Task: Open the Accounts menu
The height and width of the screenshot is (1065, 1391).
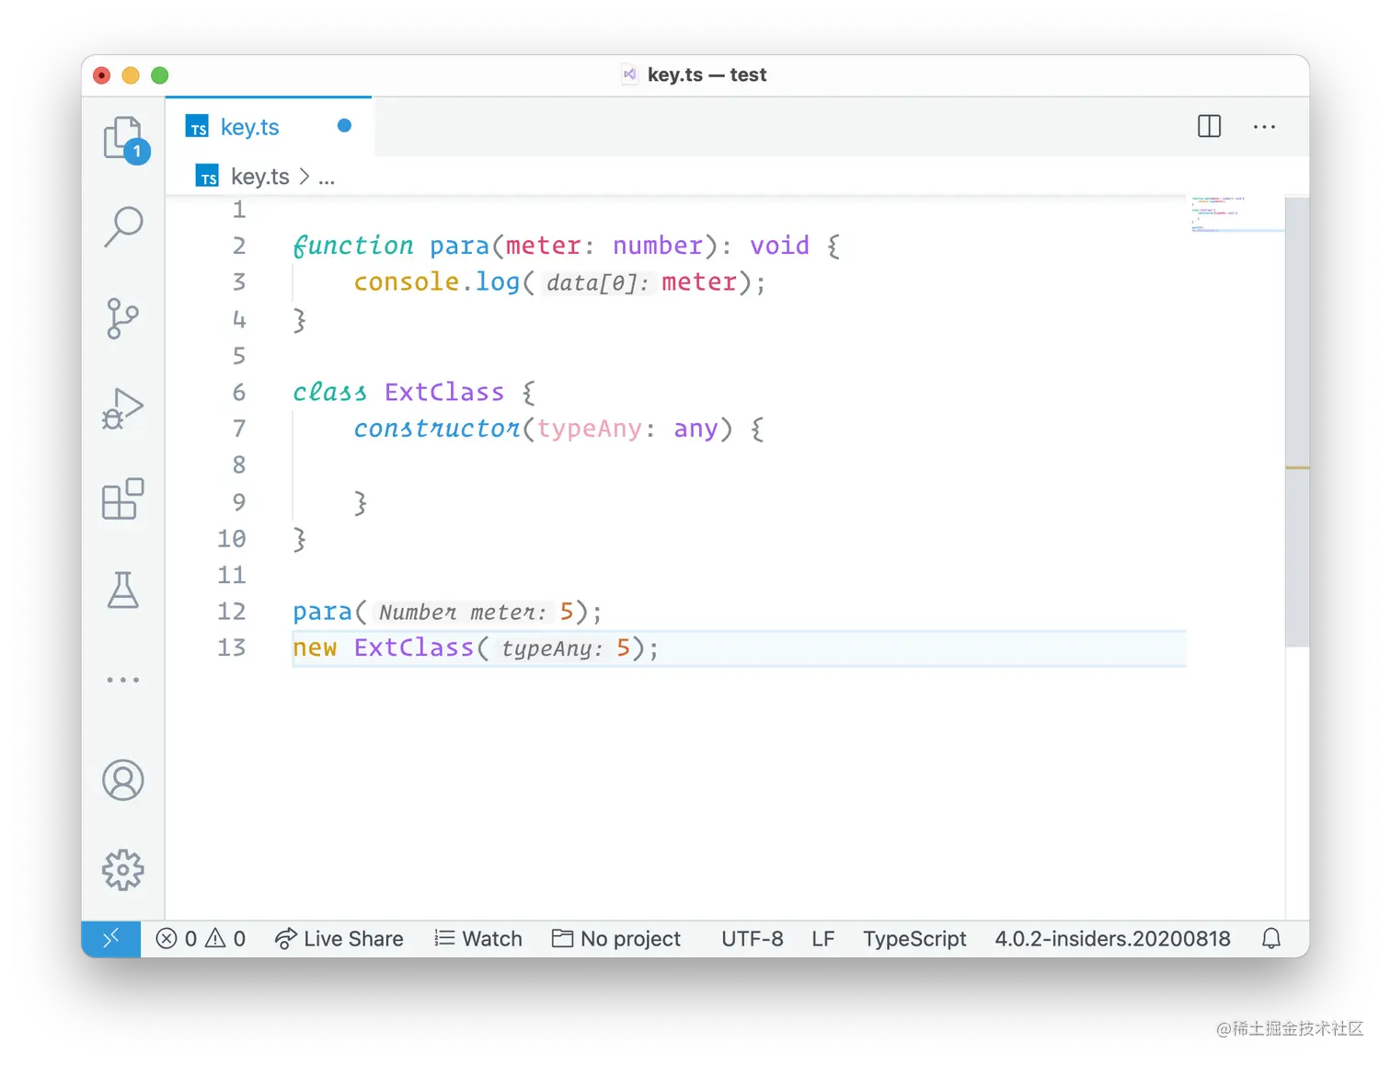Action: pos(123,780)
